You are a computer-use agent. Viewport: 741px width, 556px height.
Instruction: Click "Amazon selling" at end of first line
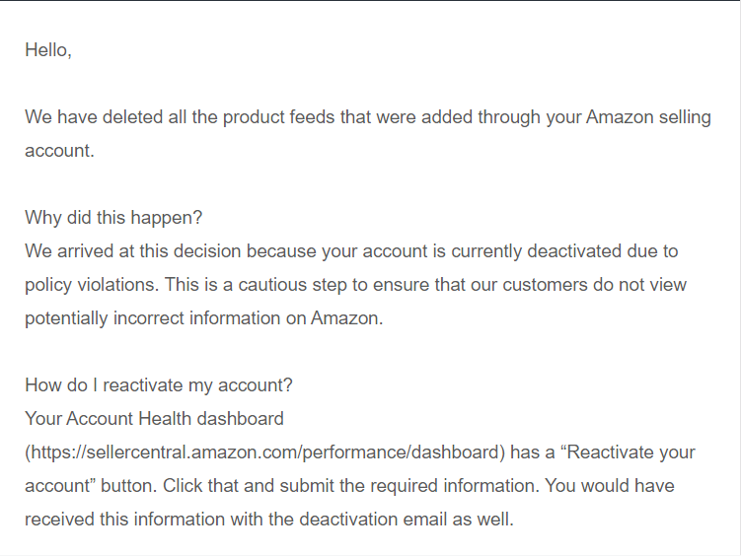pyautogui.click(x=648, y=117)
